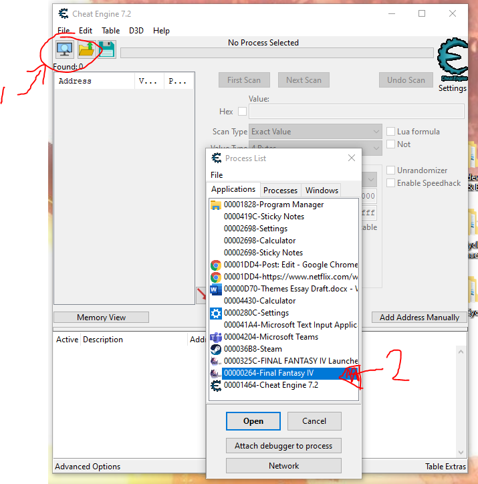478x484 pixels.
Task: Save table with the floppy disk icon
Action: pyautogui.click(x=107, y=49)
